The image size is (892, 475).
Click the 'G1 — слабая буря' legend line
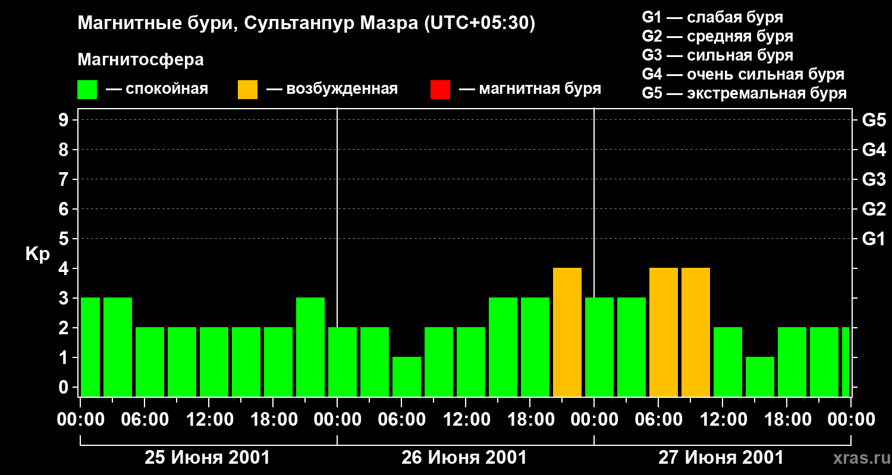tap(712, 17)
